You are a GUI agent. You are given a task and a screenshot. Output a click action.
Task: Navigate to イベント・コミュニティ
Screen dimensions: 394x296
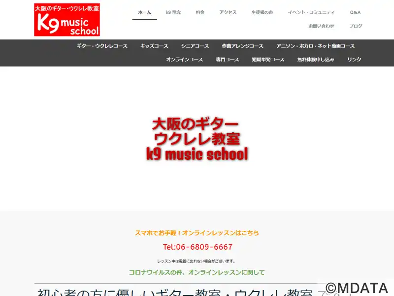pos(311,12)
